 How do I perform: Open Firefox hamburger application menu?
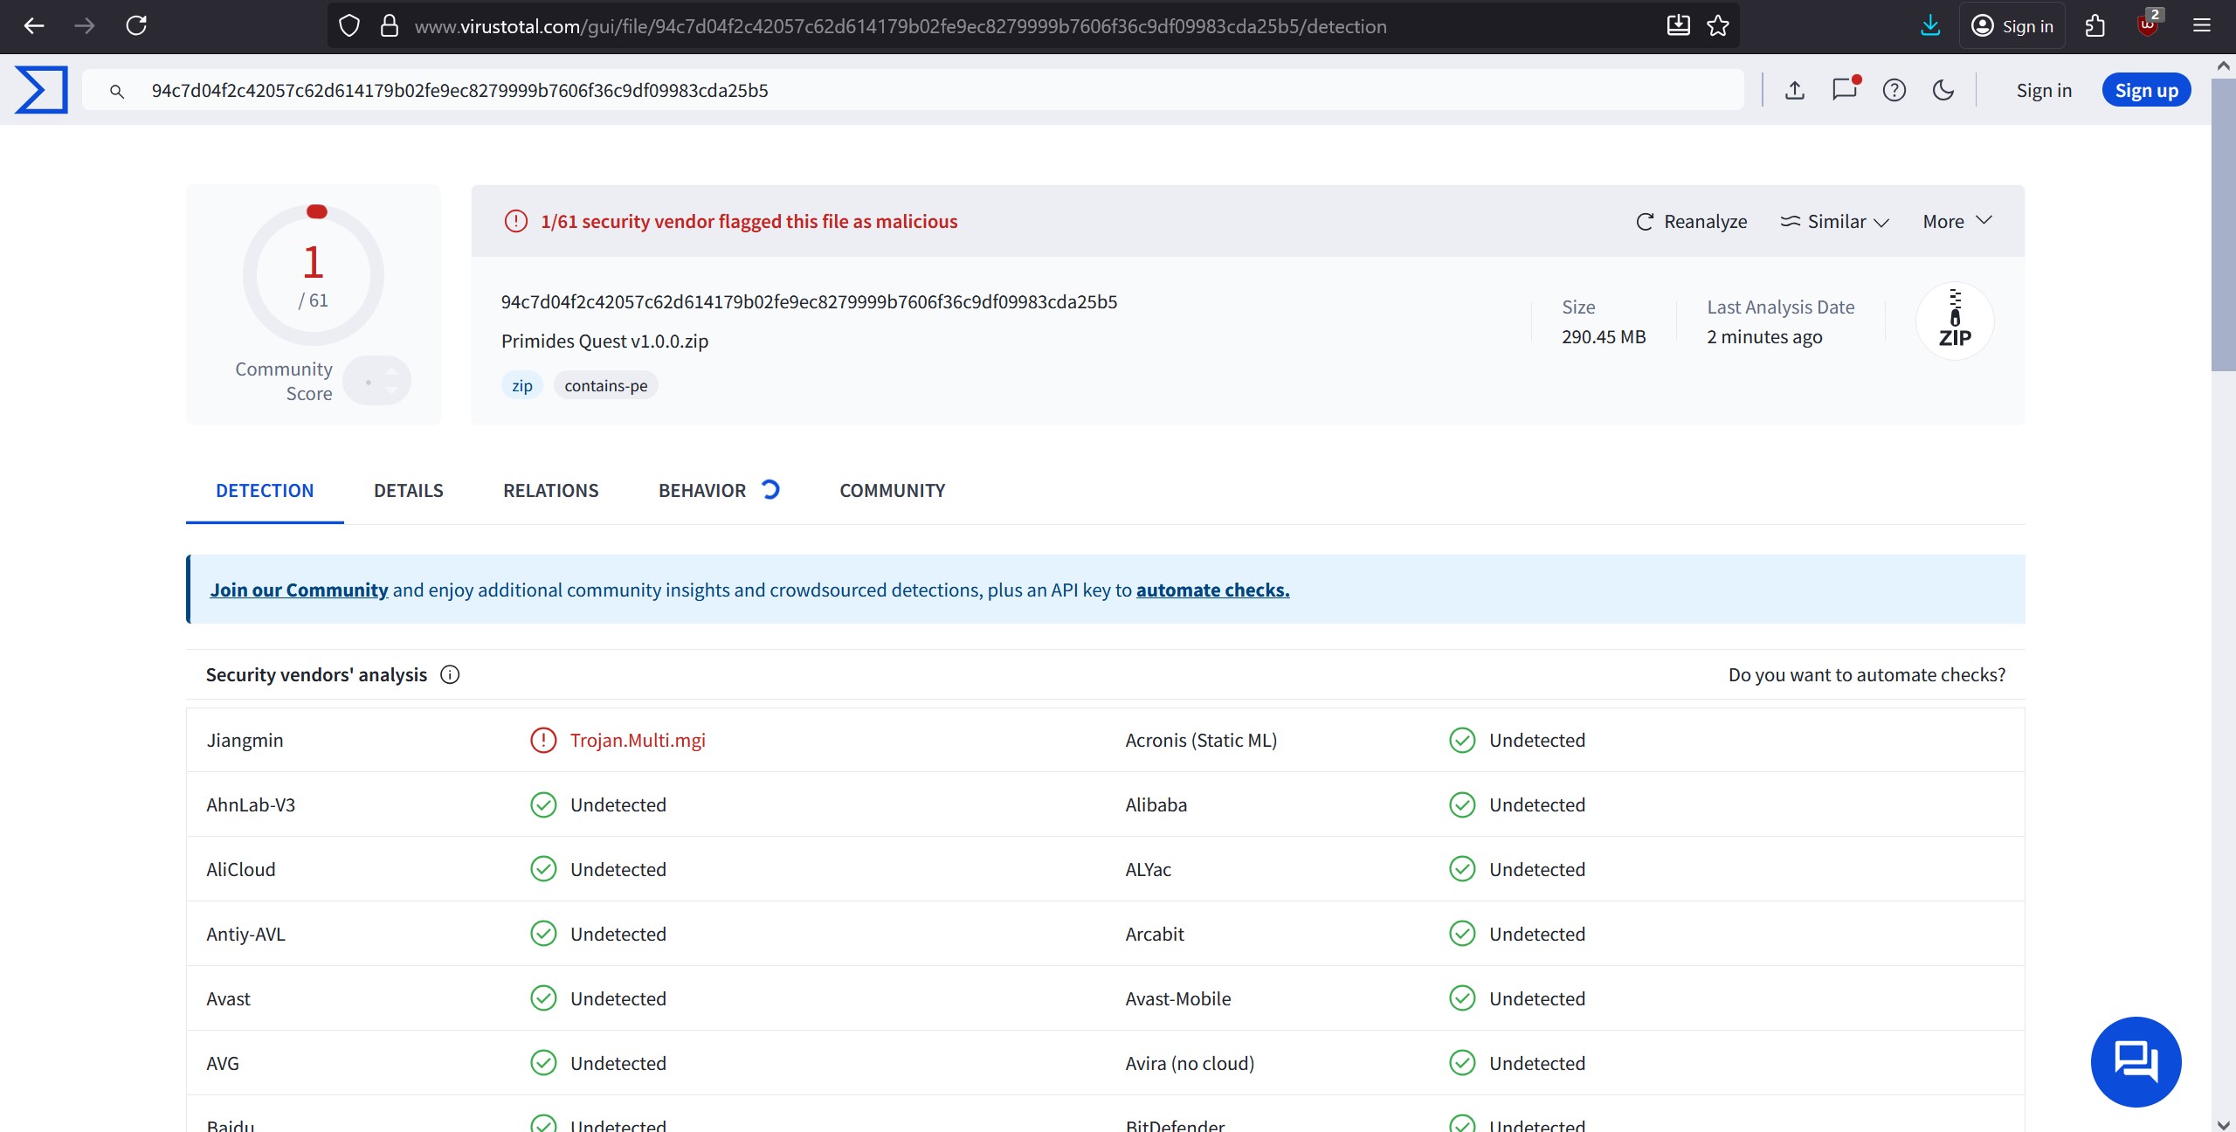(x=2201, y=26)
